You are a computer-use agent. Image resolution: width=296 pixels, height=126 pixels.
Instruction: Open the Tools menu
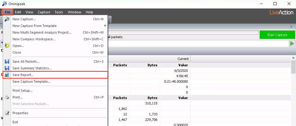pos(59,12)
